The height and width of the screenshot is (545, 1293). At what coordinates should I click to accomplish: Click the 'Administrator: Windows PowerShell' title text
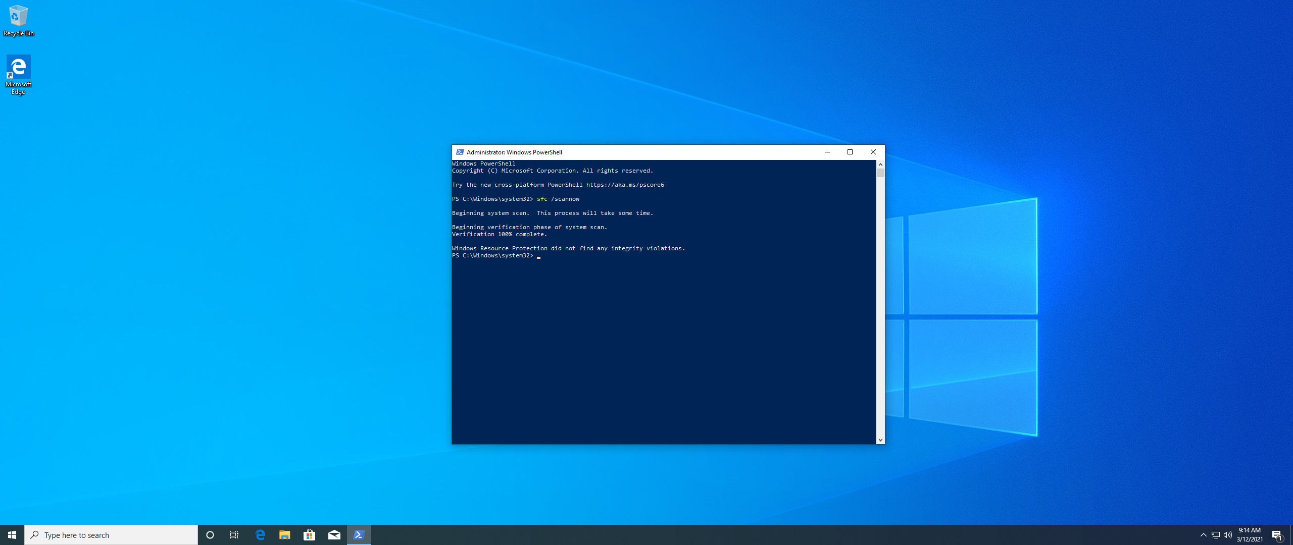coord(514,152)
